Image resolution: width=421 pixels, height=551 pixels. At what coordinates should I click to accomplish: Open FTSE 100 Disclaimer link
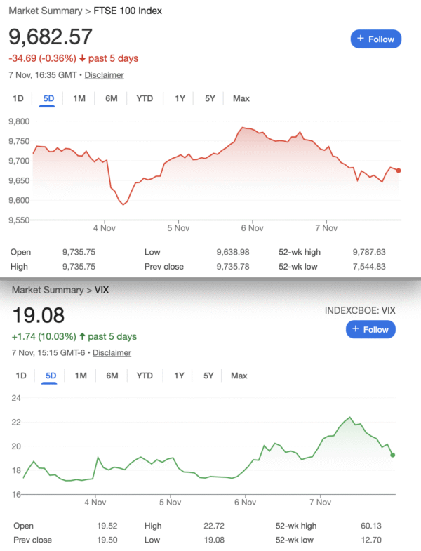tap(105, 75)
